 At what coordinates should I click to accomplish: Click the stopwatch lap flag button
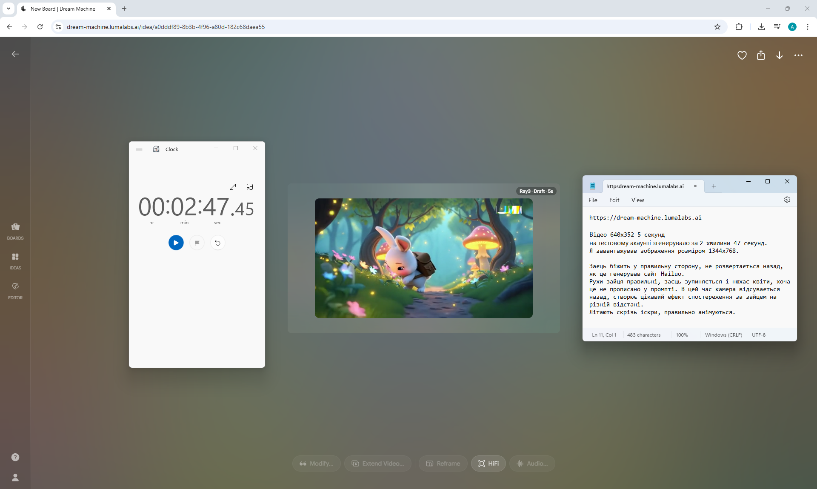pyautogui.click(x=197, y=243)
